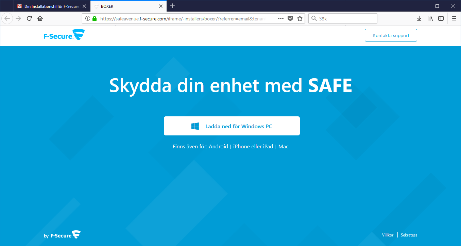
Task: Click the Finns även för: label
Action: tap(190, 147)
